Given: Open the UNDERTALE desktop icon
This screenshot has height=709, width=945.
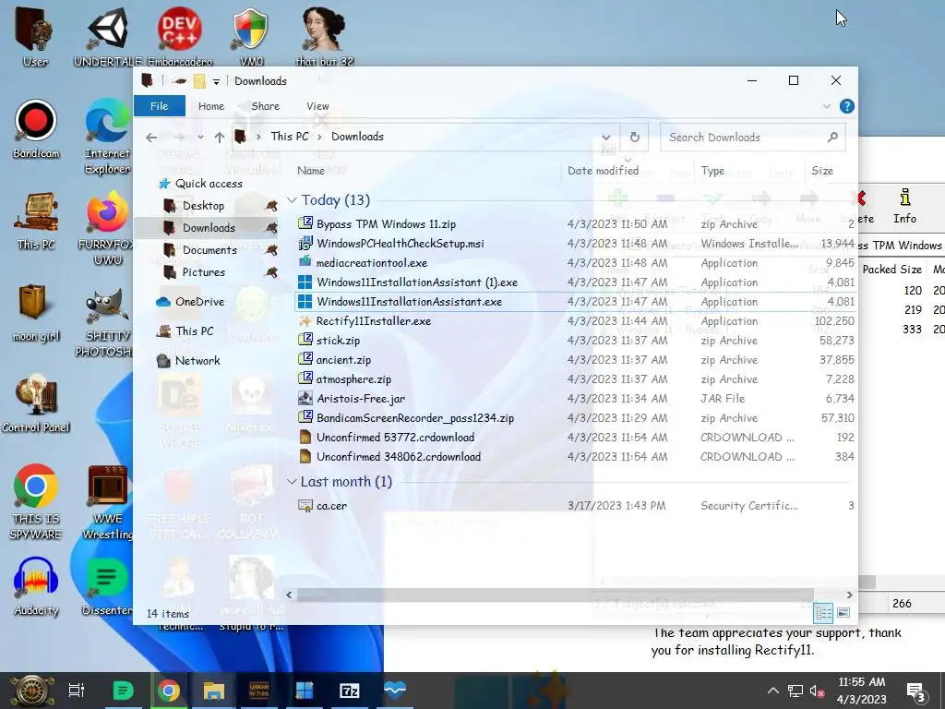Looking at the screenshot, I should click(x=108, y=36).
